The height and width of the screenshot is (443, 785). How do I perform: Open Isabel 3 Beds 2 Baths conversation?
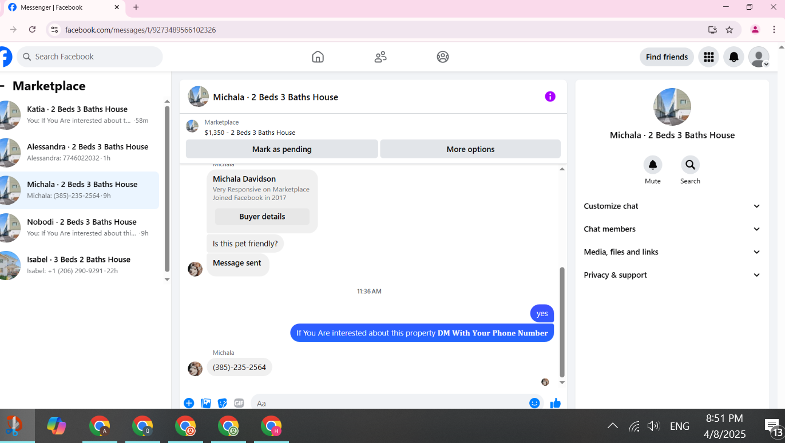[80, 265]
